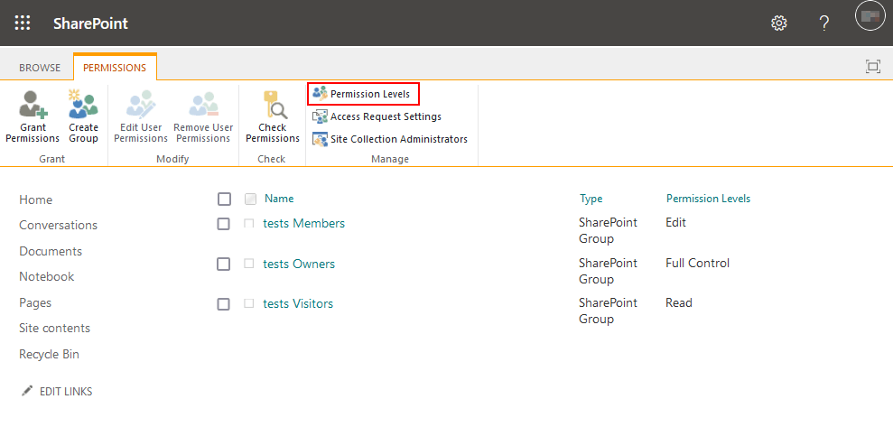The image size is (893, 427).
Task: Open Site Collection Administrators
Action: [390, 139]
